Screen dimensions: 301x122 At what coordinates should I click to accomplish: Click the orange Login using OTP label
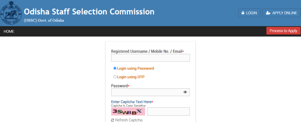[x=131, y=77]
